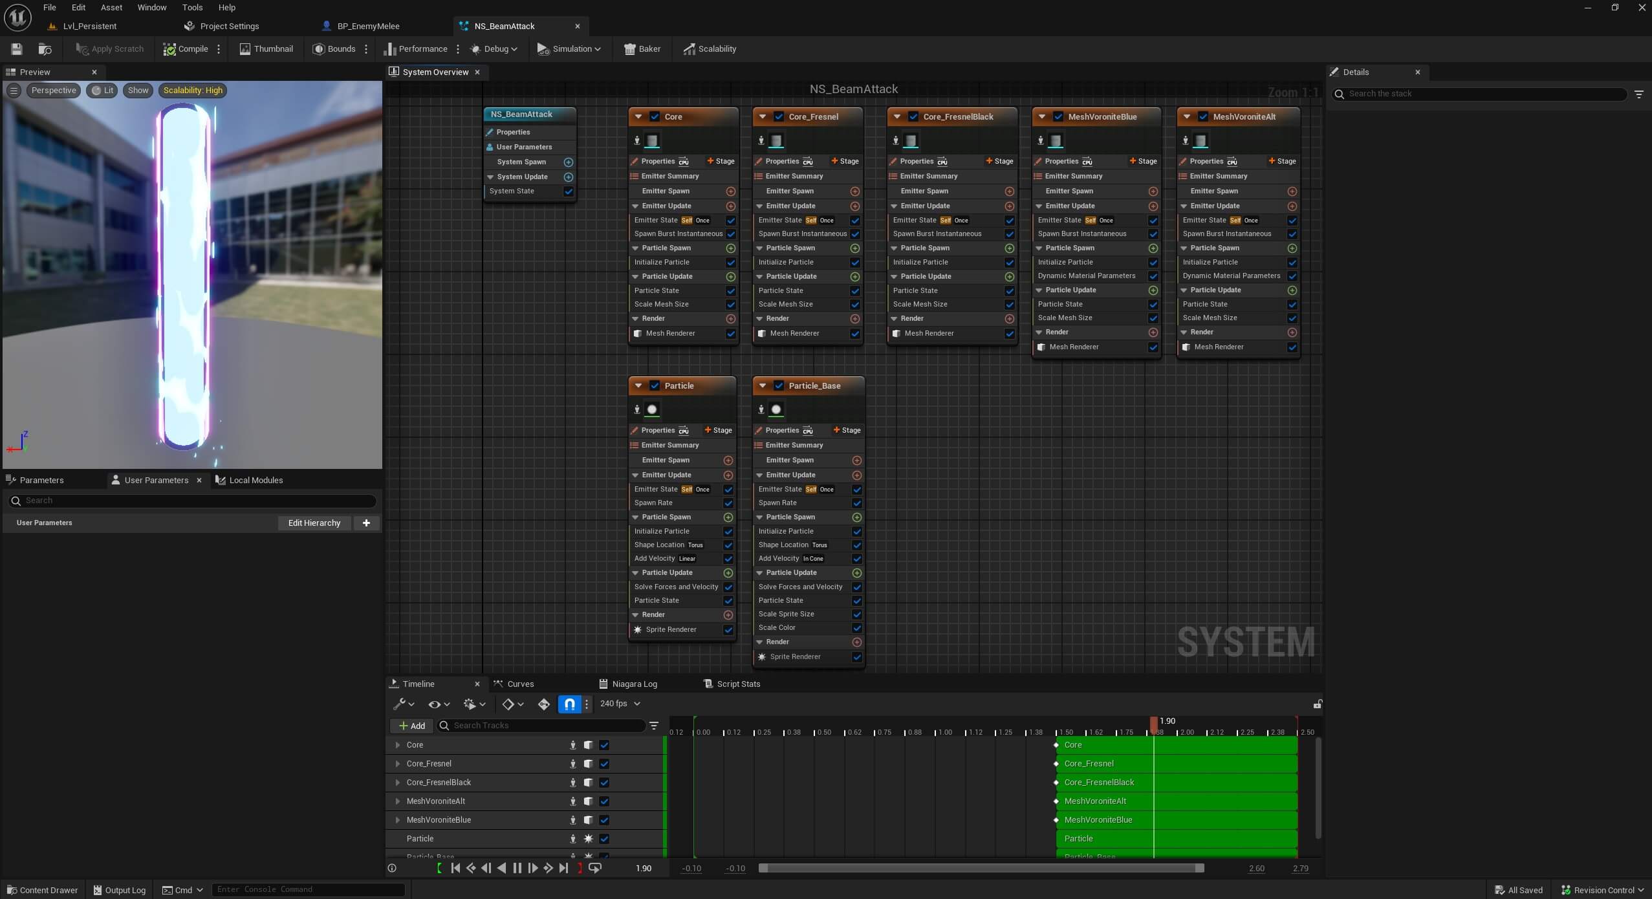Click the timeline horizontal scrollbar
The image size is (1652, 899).
point(981,868)
